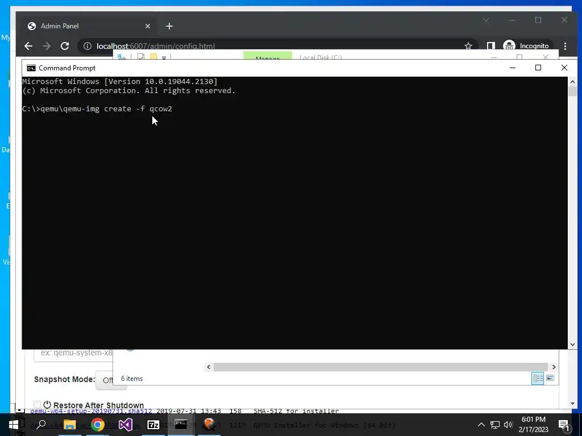Click the browser page scrollbar down arrow
Image resolution: width=582 pixels, height=436 pixels.
click(572, 404)
